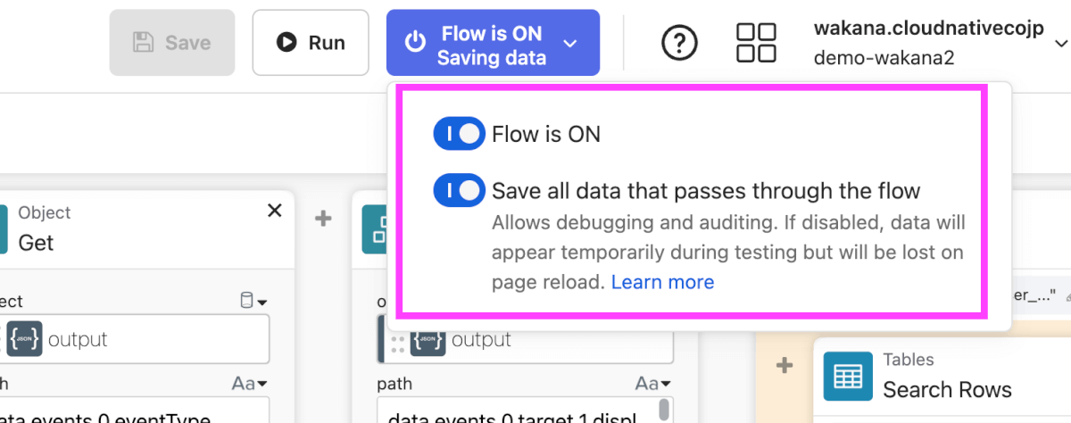
Task: Add a card after Object Get
Action: click(323, 218)
